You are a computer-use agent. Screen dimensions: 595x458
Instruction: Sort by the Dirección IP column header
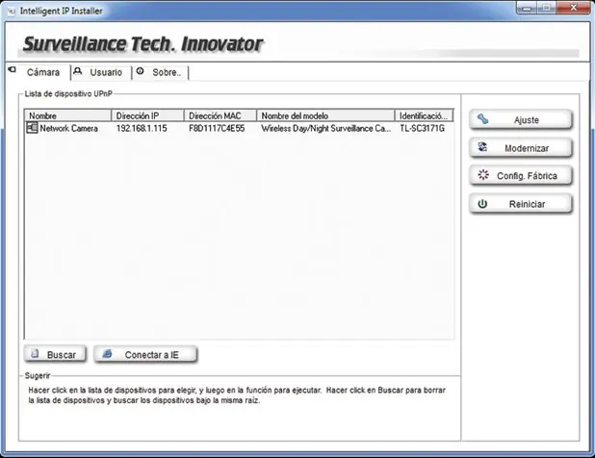point(147,115)
